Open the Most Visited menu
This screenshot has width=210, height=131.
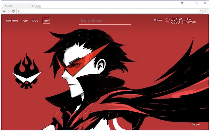(12, 21)
